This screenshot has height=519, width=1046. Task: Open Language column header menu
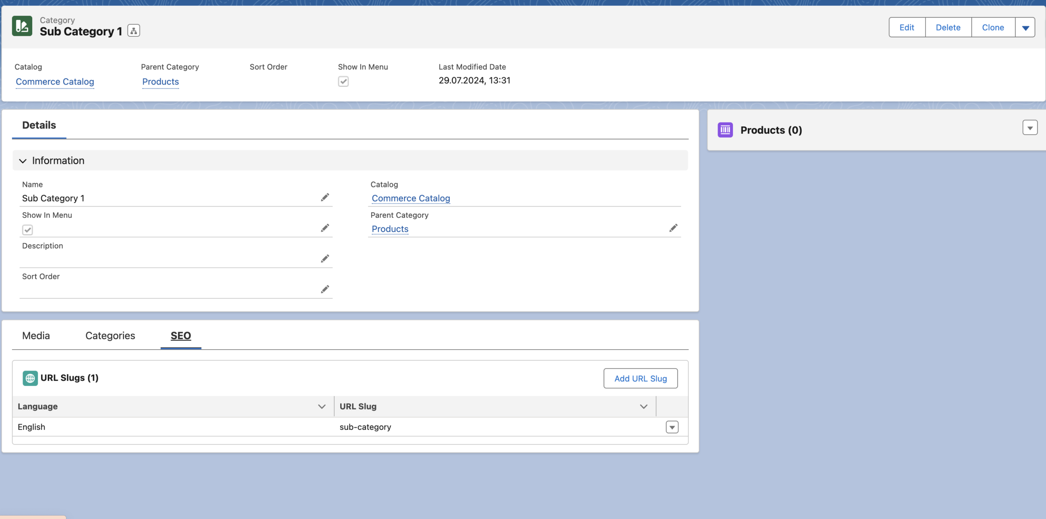[321, 407]
